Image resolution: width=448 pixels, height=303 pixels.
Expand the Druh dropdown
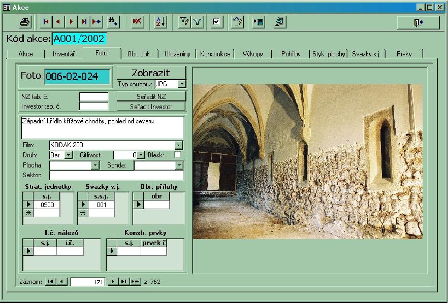69,155
